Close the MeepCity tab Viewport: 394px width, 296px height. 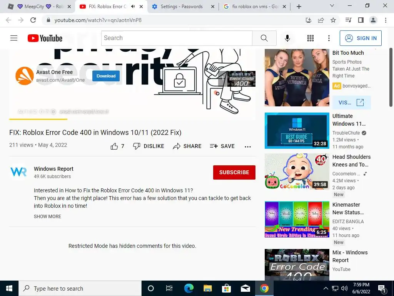click(69, 7)
